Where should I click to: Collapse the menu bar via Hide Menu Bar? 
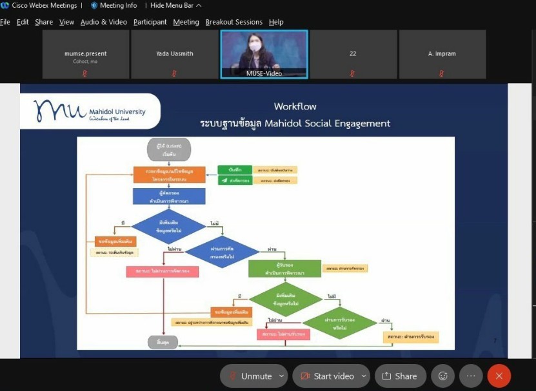point(175,5)
